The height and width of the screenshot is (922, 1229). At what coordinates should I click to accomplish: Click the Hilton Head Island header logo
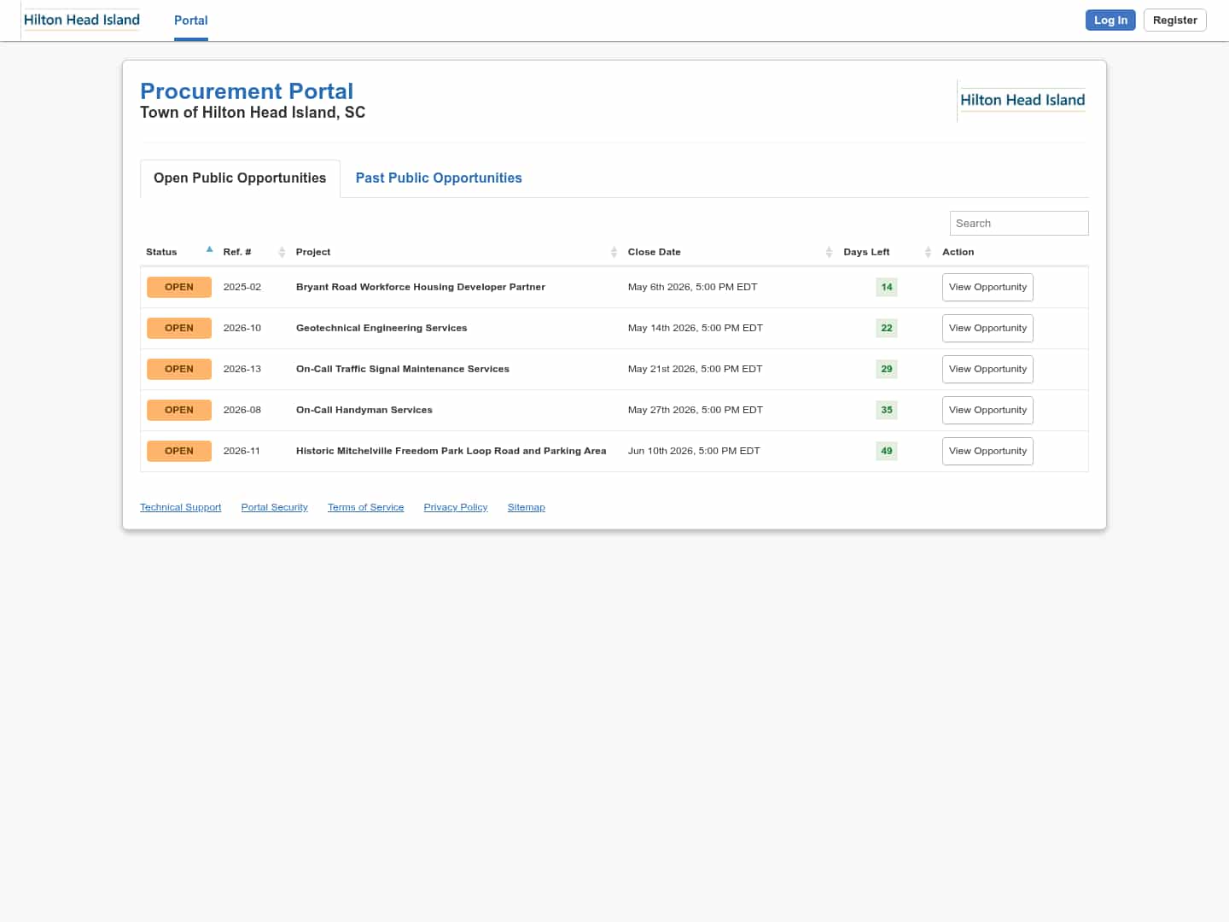(x=82, y=20)
